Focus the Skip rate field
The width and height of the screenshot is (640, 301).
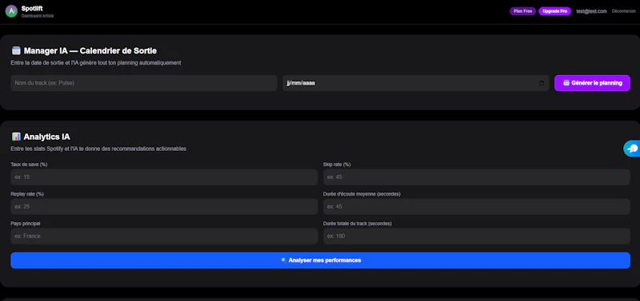477,177
